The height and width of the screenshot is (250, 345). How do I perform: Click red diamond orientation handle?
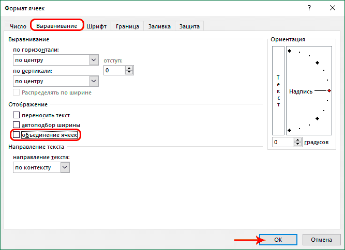(329, 91)
